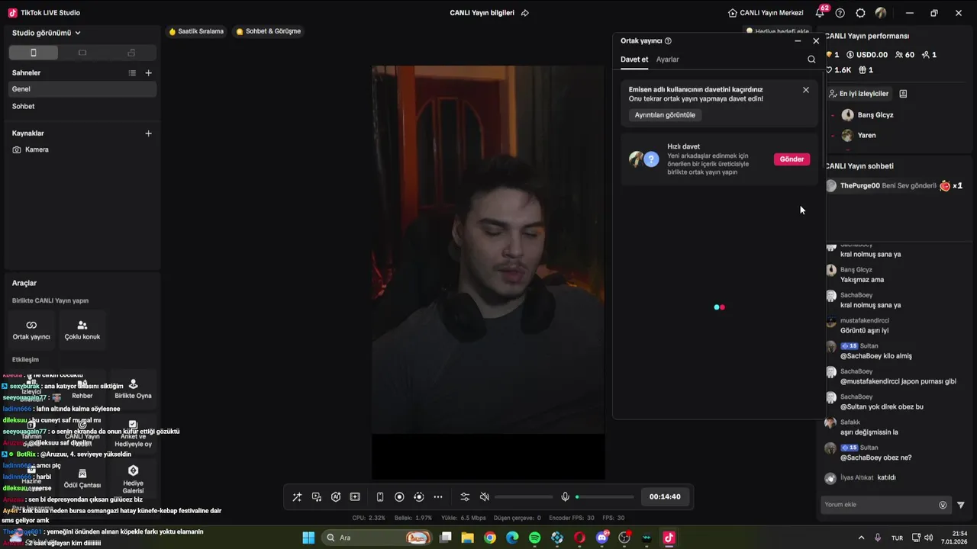Viewport: 977px width, 549px height.
Task: Open the Ortak yayıncı tool
Action: 31,329
